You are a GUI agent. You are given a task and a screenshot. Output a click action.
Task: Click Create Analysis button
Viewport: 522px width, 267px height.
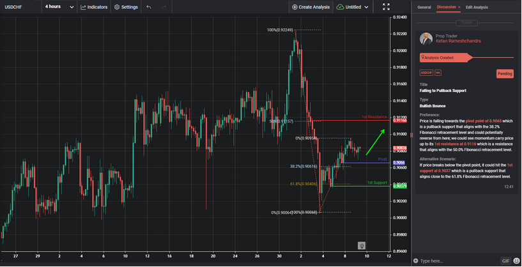coord(311,7)
